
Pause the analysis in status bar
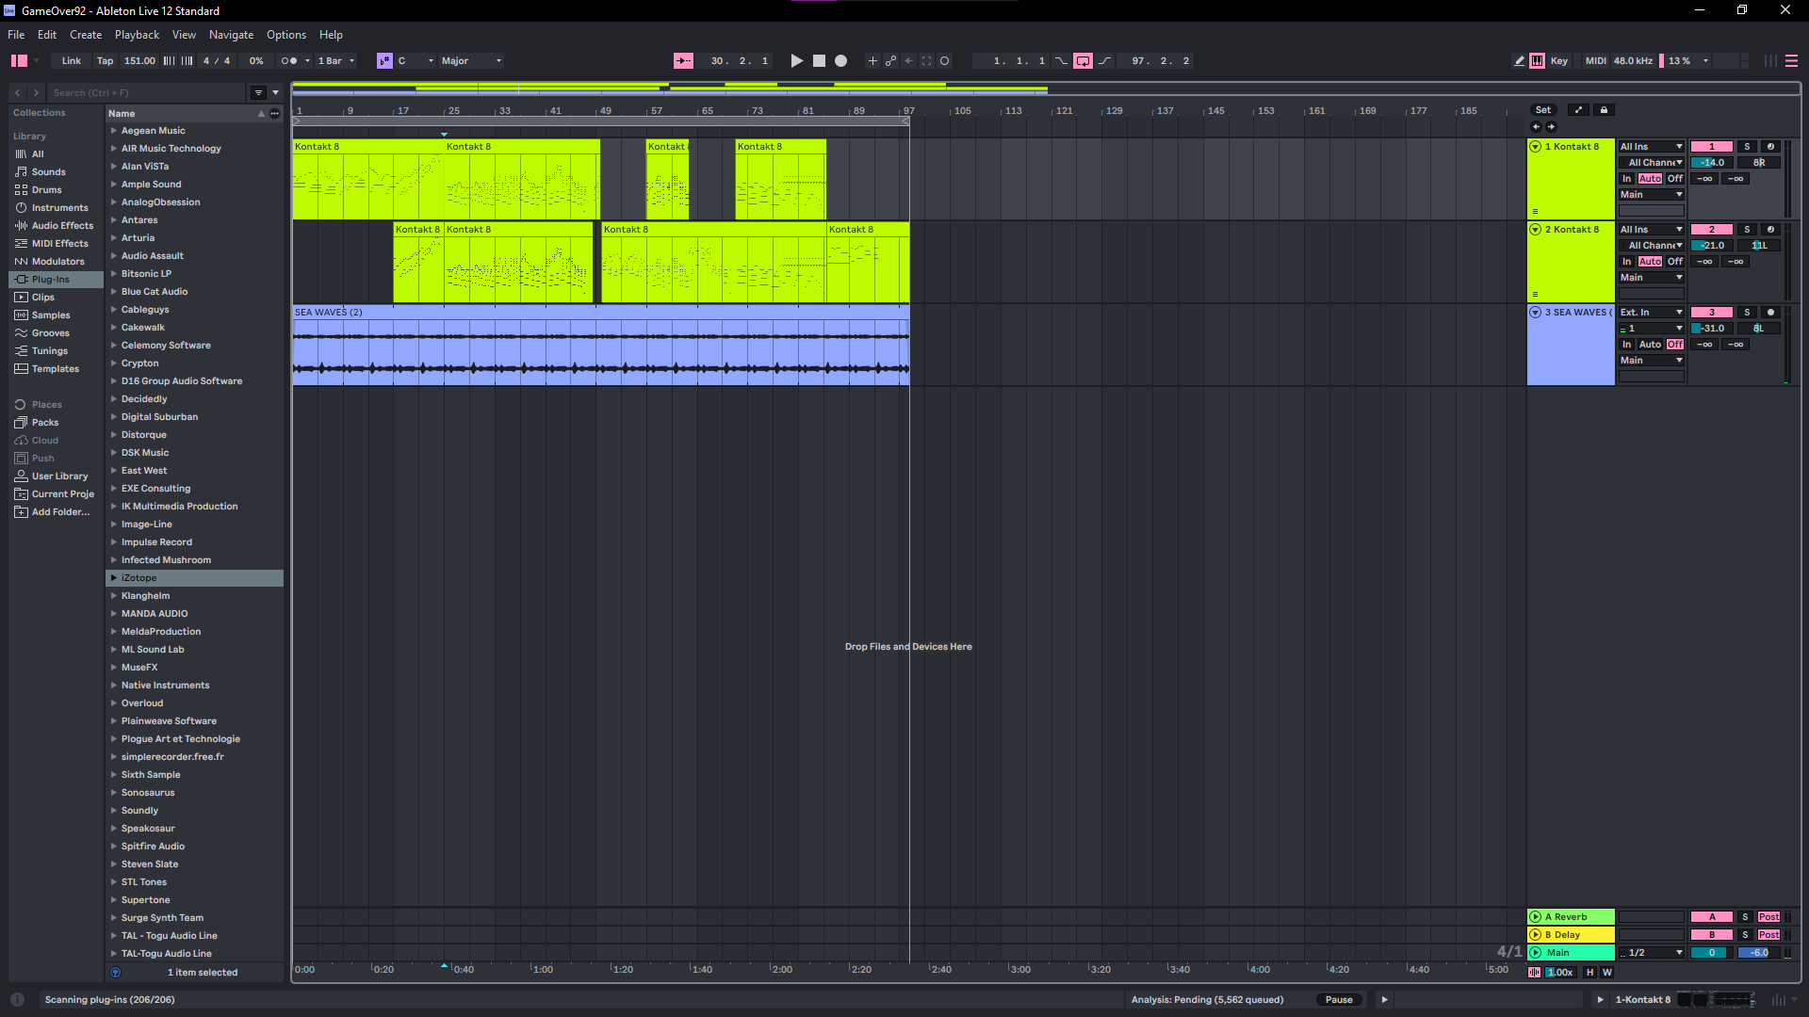tap(1338, 1000)
